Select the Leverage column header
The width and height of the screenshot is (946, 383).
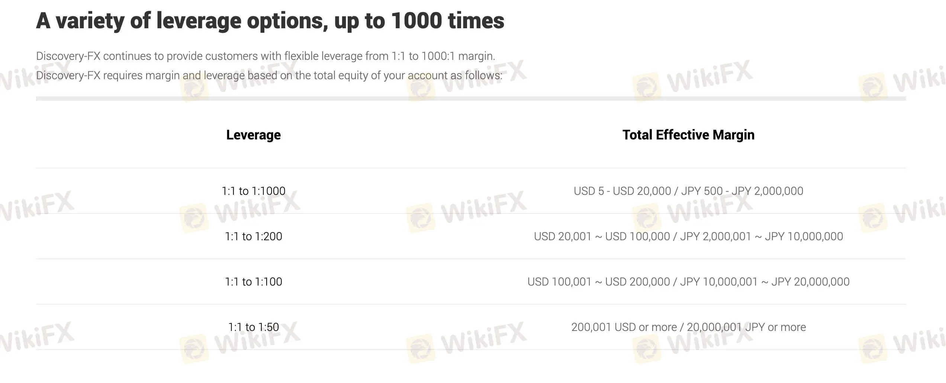click(254, 135)
